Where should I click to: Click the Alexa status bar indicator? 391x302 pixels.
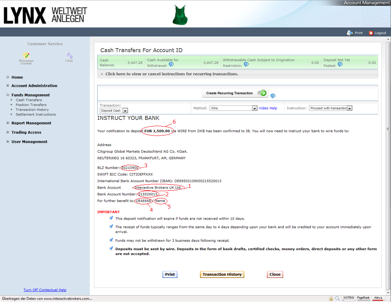[x=378, y=298]
